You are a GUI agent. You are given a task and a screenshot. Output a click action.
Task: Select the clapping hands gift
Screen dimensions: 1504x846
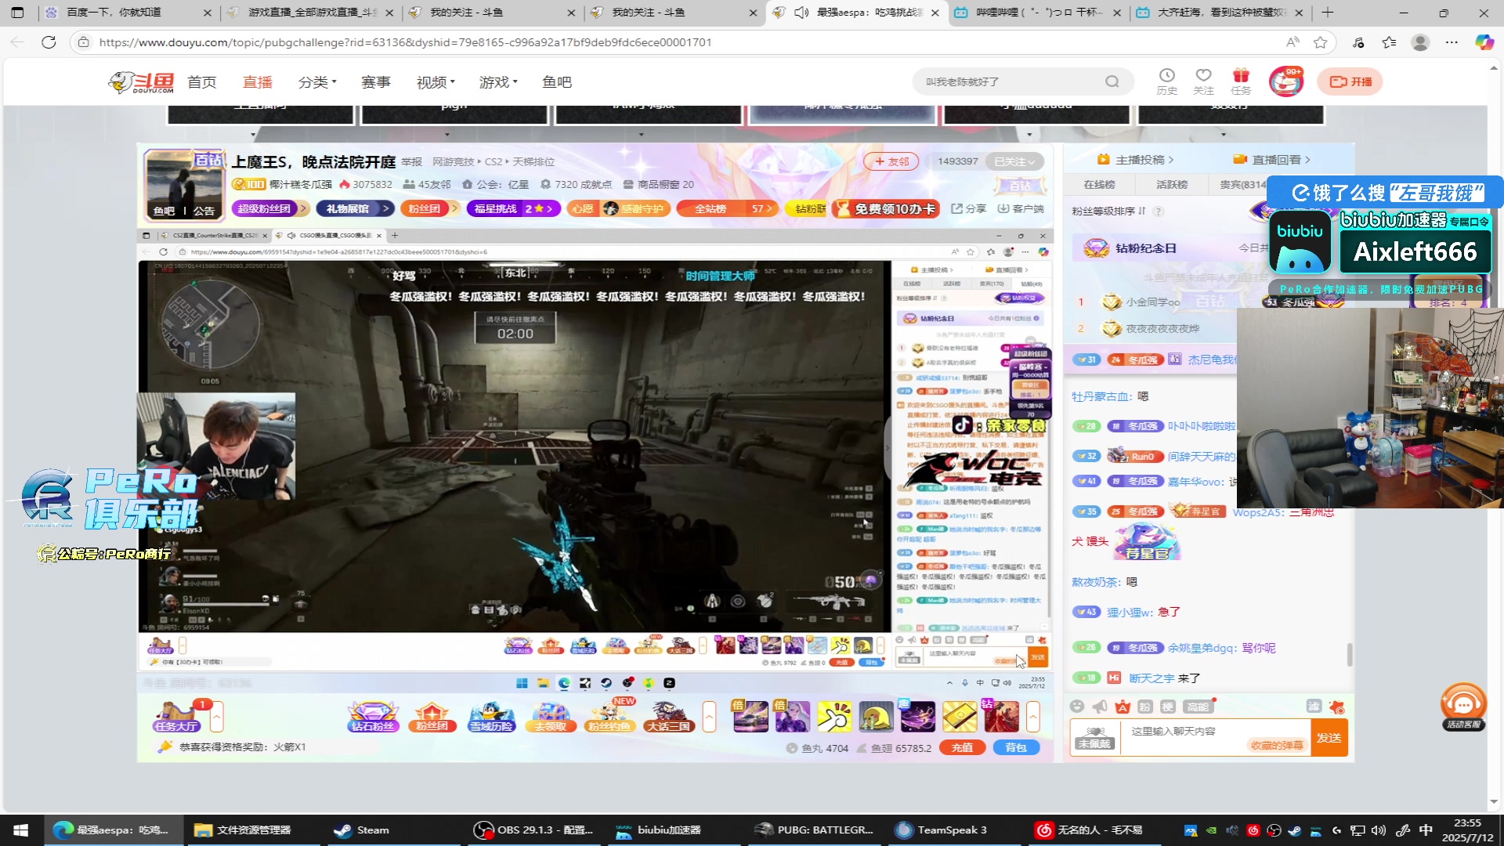click(834, 717)
